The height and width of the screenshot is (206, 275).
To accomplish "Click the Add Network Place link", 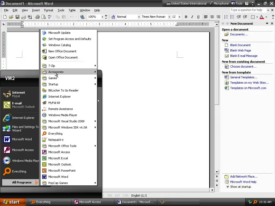I will (x=244, y=176).
